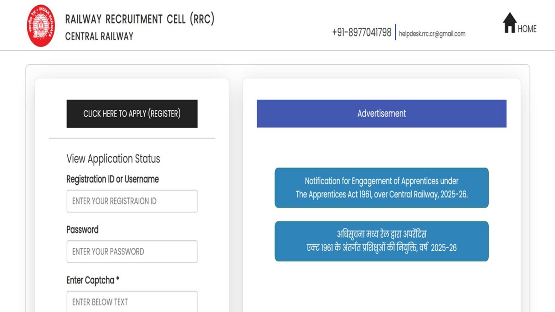Click the Indian Railways round red logo
Screen dimensions: 555x312
coord(41,26)
